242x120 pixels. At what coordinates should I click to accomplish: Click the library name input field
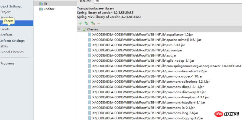tap(168, 1)
